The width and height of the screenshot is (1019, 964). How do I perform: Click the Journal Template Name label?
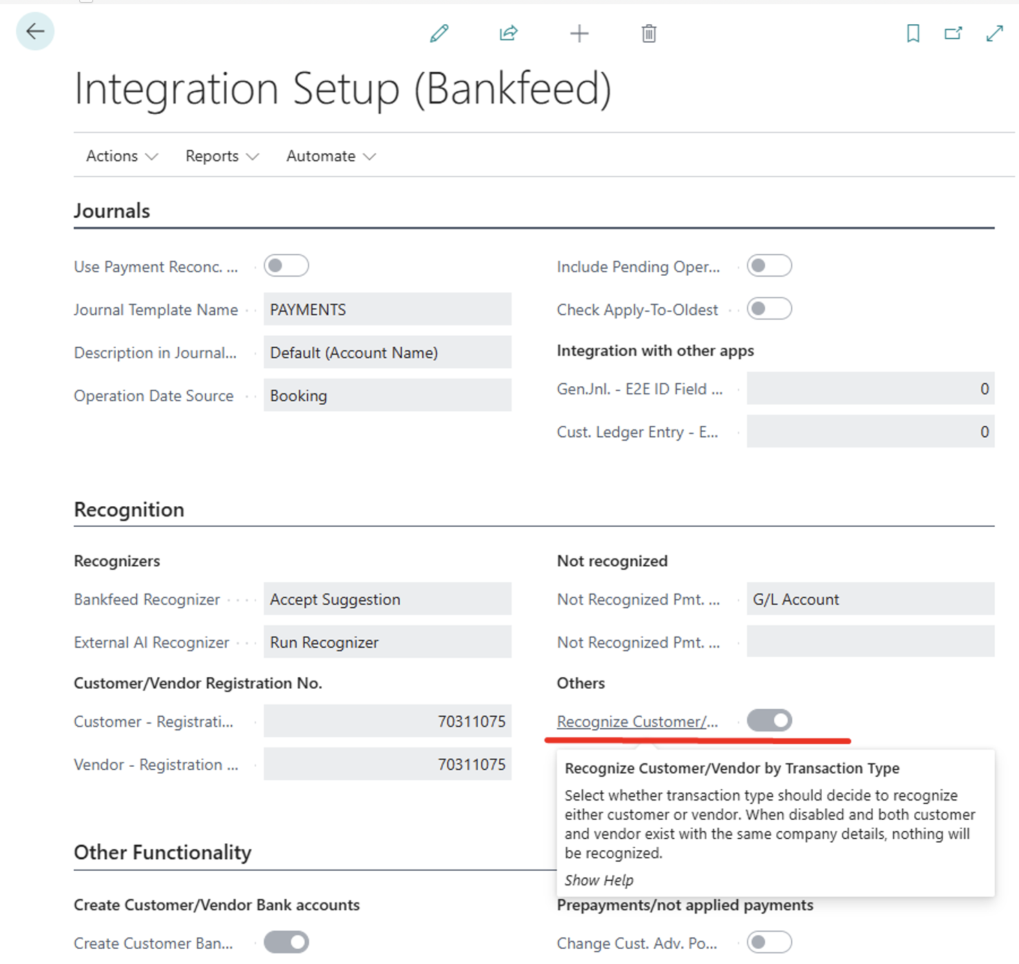coord(156,310)
